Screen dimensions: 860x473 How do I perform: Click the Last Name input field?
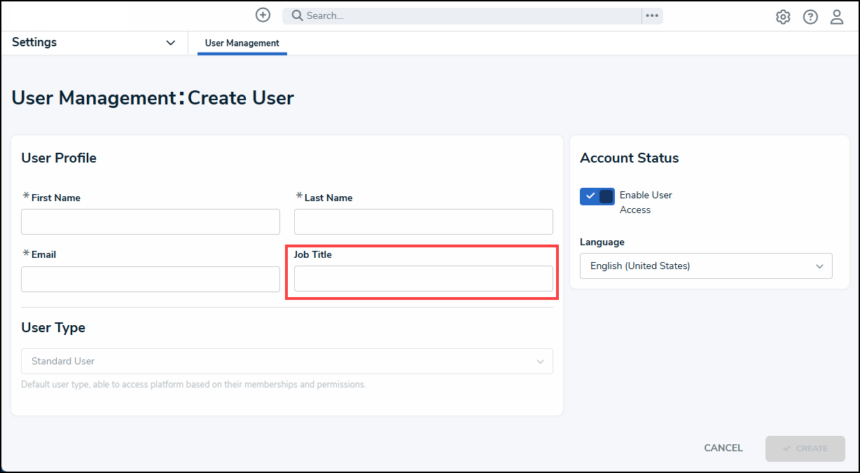pos(424,221)
